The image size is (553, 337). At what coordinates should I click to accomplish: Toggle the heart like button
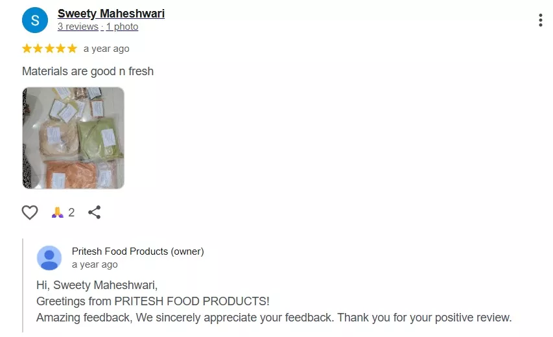click(x=30, y=213)
